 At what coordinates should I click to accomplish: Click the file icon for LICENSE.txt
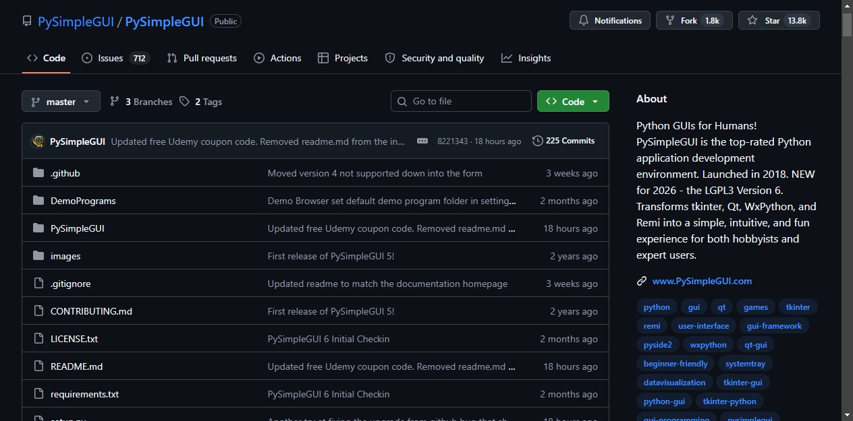(x=38, y=339)
